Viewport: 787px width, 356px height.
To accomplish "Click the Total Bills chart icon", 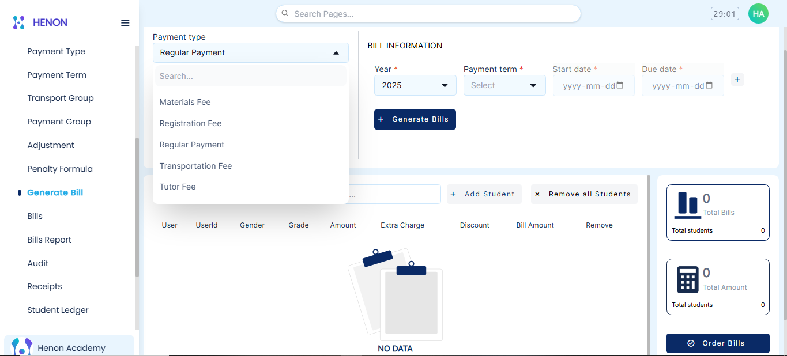I will [687, 205].
